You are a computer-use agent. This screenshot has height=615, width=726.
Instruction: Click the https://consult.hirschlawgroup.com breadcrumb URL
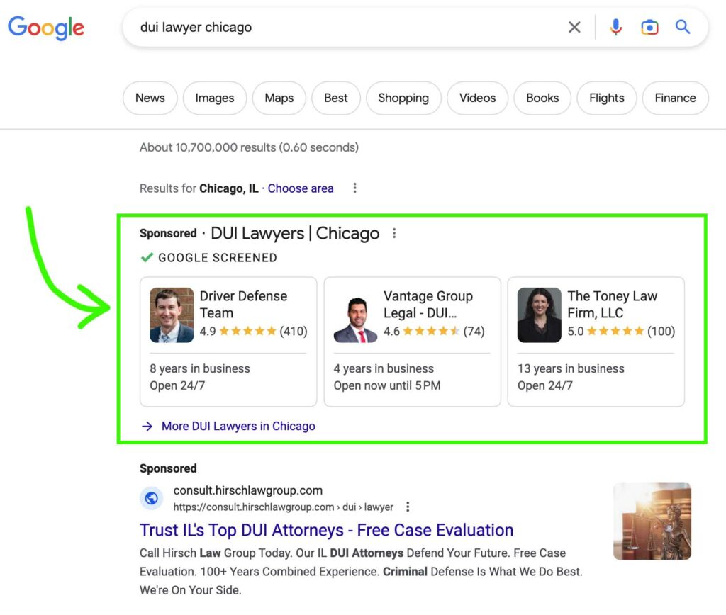[284, 507]
